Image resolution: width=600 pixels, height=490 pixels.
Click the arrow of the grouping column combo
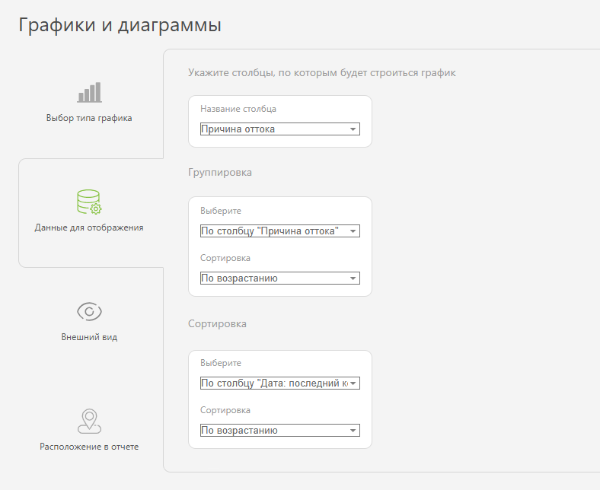coord(353,231)
